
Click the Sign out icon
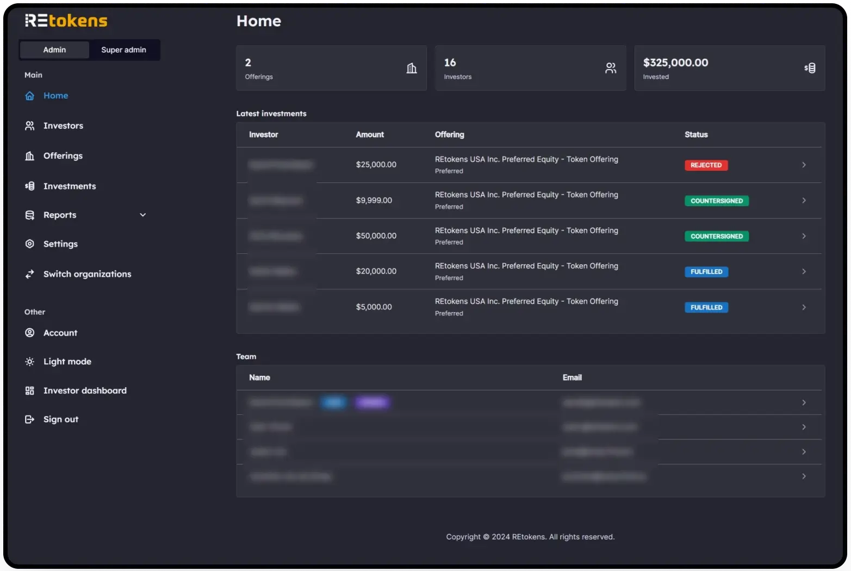(x=30, y=419)
